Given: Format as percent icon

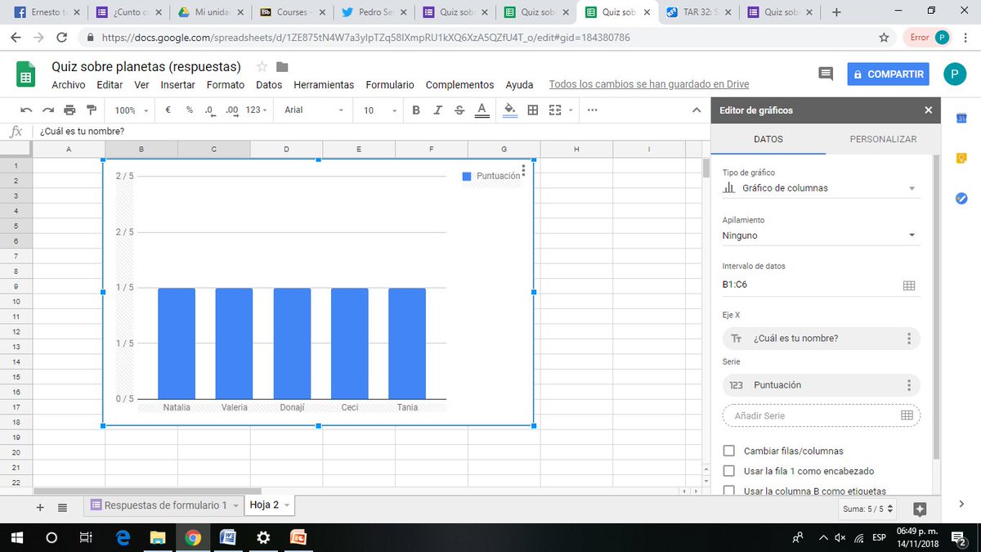Looking at the screenshot, I should pos(189,110).
